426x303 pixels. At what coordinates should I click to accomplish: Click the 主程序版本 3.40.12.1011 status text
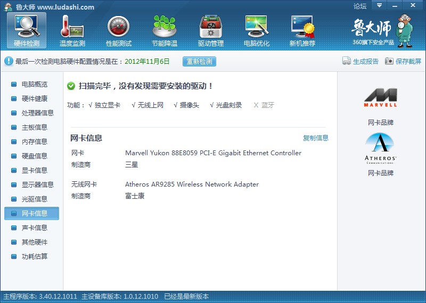40,297
